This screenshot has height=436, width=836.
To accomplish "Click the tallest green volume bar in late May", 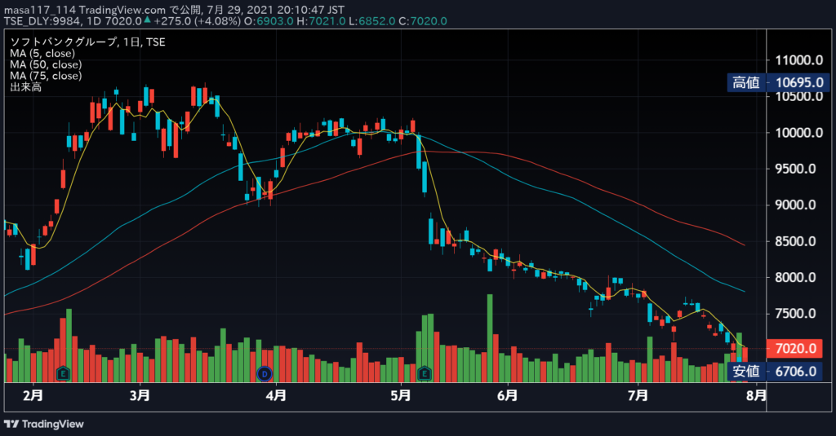I will (x=490, y=338).
